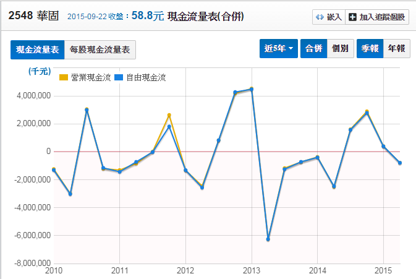The width and height of the screenshot is (416, 279).
Task: Click the 2015-09-22 收盤 date text
Action: pos(95,17)
